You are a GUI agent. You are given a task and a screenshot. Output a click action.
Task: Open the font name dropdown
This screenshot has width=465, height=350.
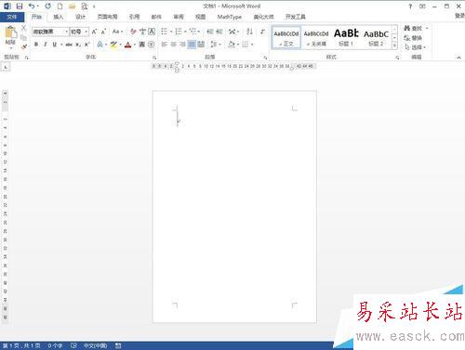[66, 32]
